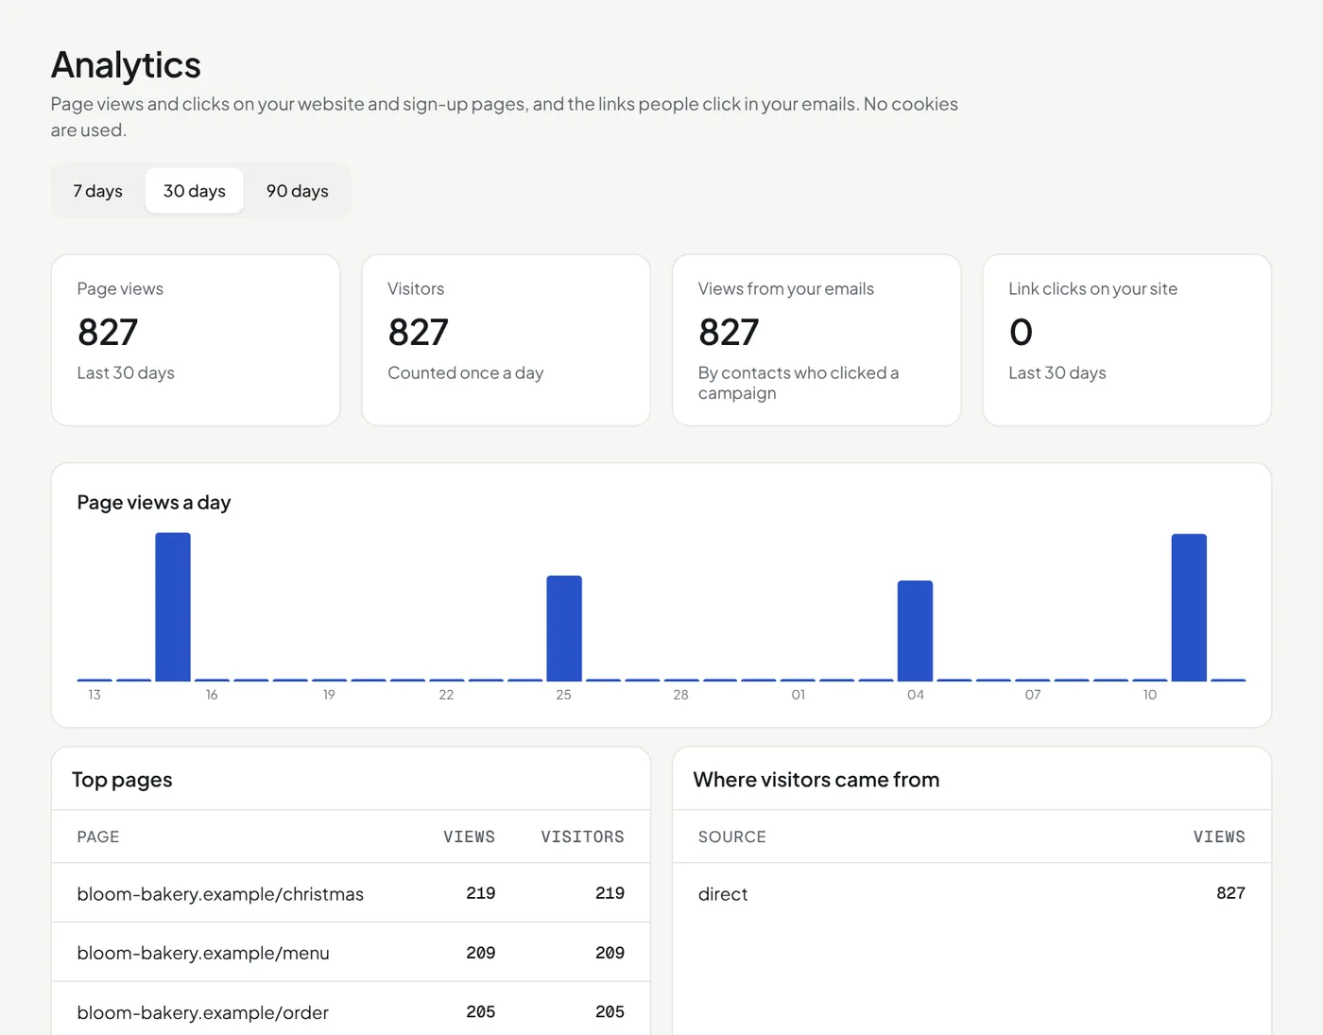Screen dimensions: 1323x1035
Task: Show the 90 days range tab
Action: [x=298, y=191]
